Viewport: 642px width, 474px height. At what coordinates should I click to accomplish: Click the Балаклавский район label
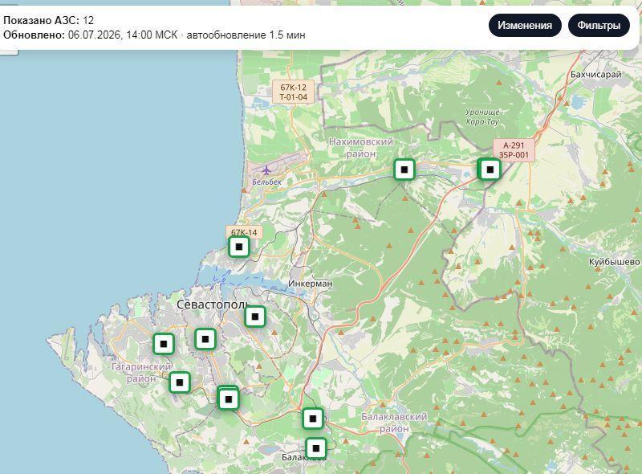click(x=394, y=423)
